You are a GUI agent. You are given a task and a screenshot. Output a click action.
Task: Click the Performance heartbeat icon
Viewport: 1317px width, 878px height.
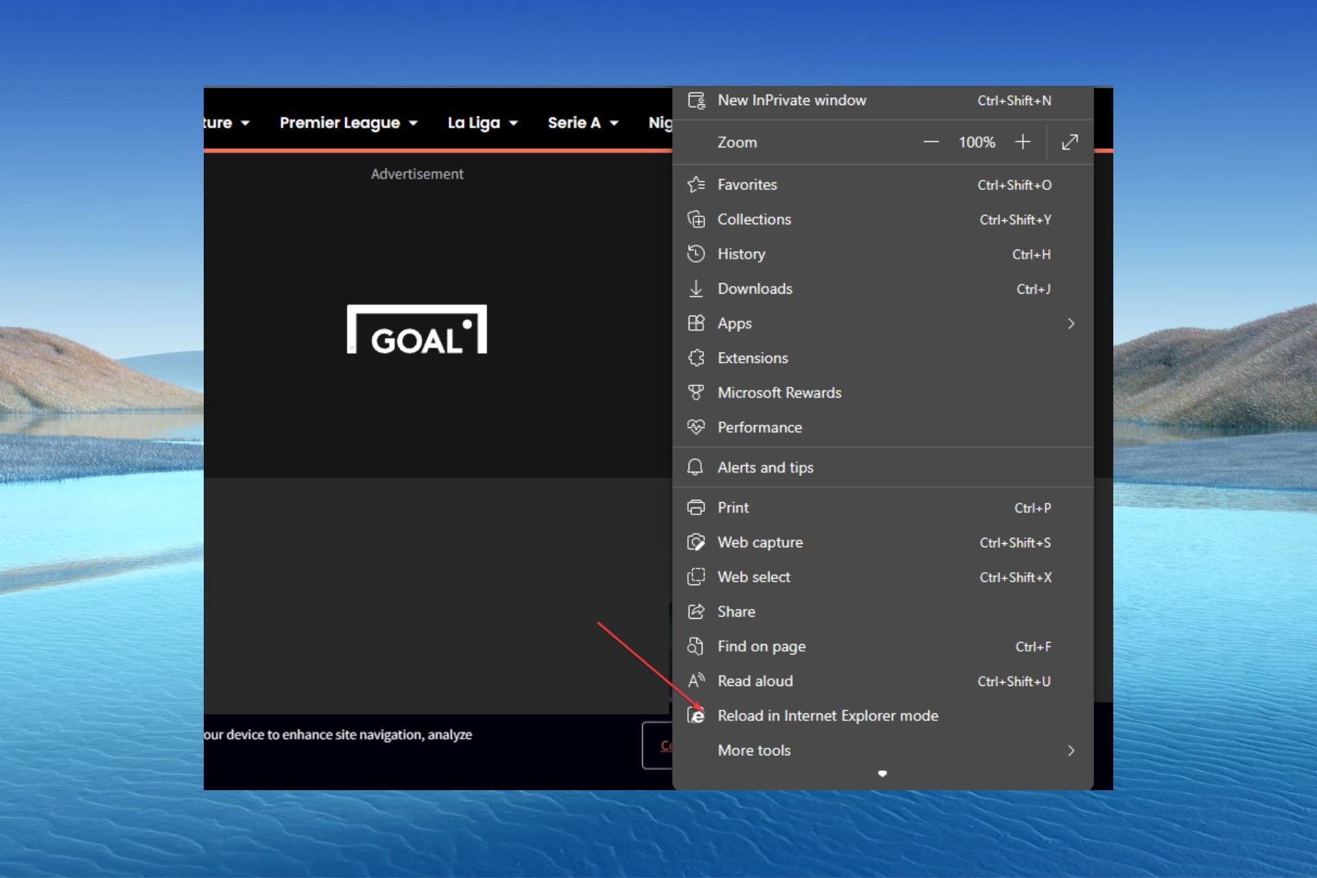696,427
